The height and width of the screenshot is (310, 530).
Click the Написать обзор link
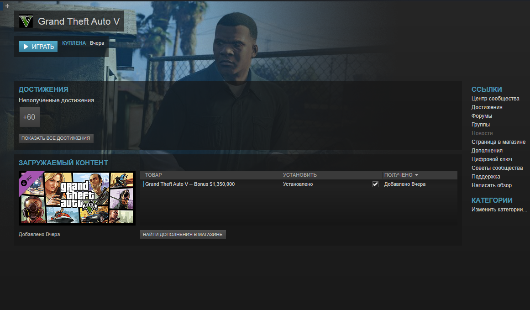[x=492, y=185]
